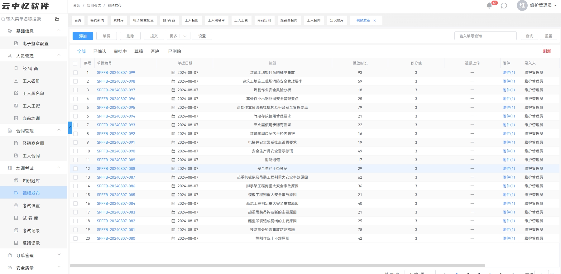Click calendar icon in row SPFFB-20240807-099
Viewport: 561px width, 274px height.
173,73
